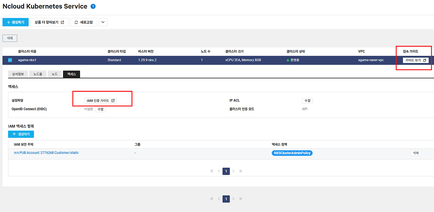The width and height of the screenshot is (434, 212).
Task: Select page 1 in IAM pagination
Action: (226, 171)
